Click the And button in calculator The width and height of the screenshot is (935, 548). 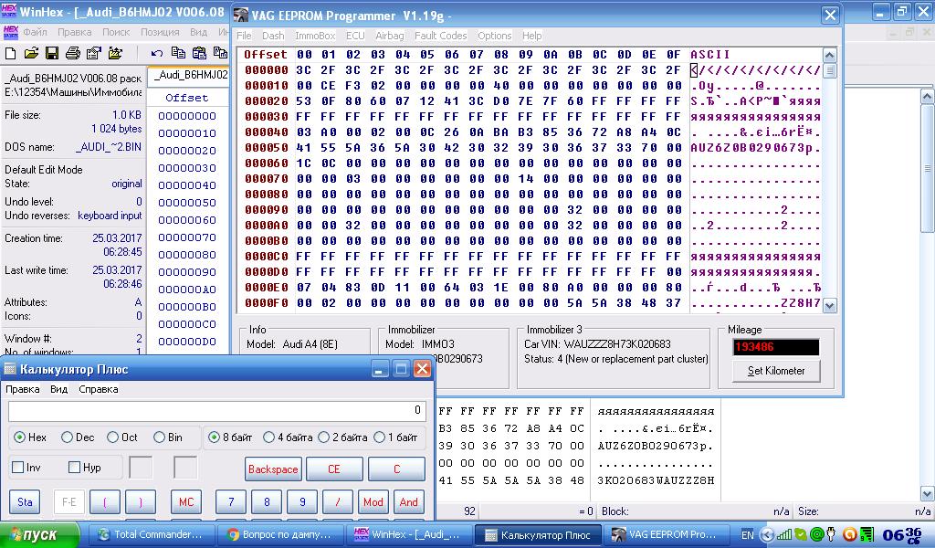[x=408, y=502]
